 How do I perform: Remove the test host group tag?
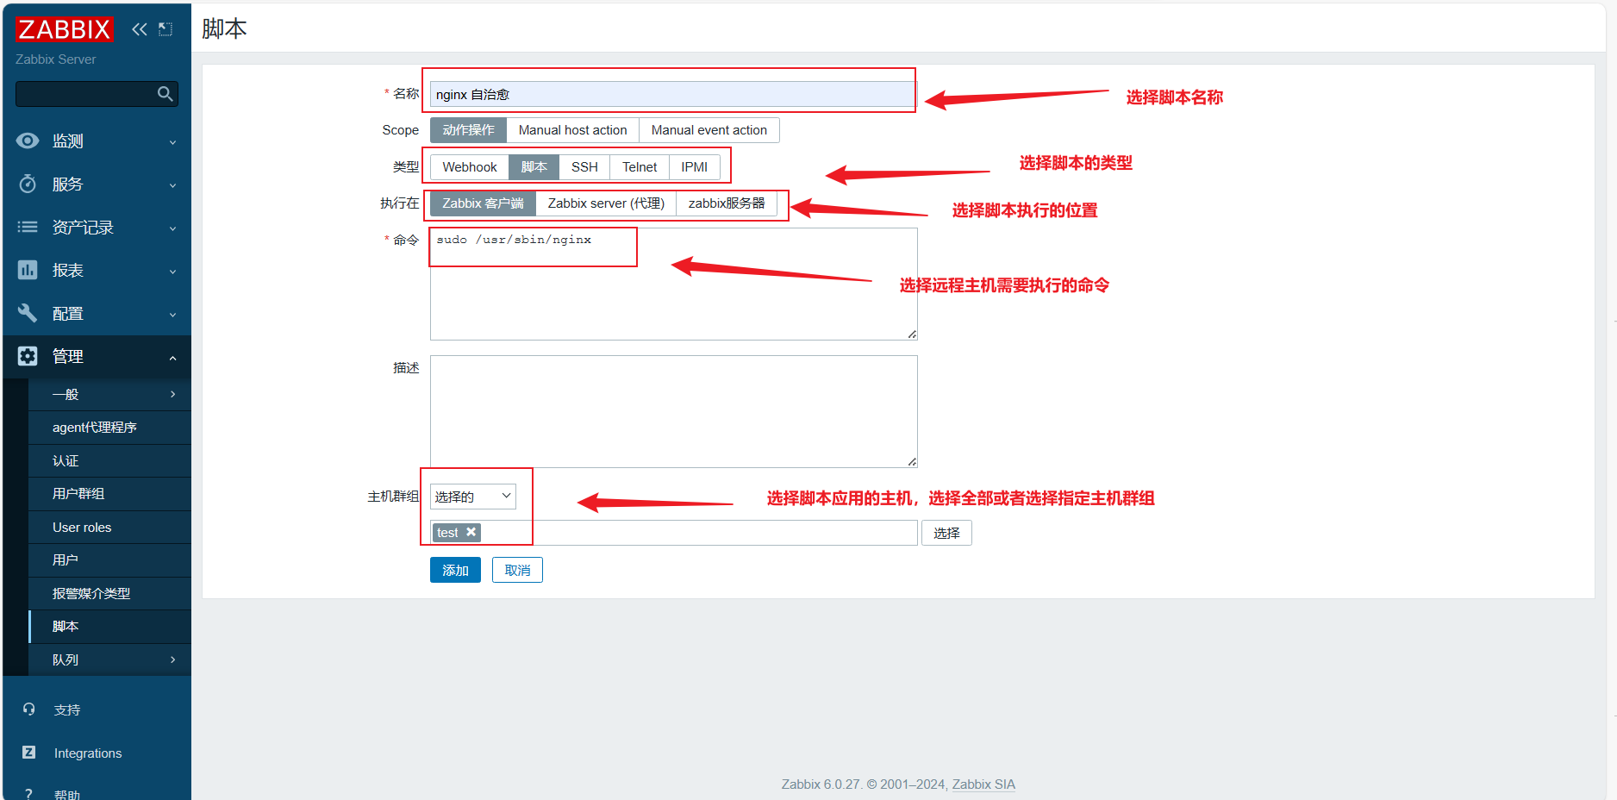[471, 532]
